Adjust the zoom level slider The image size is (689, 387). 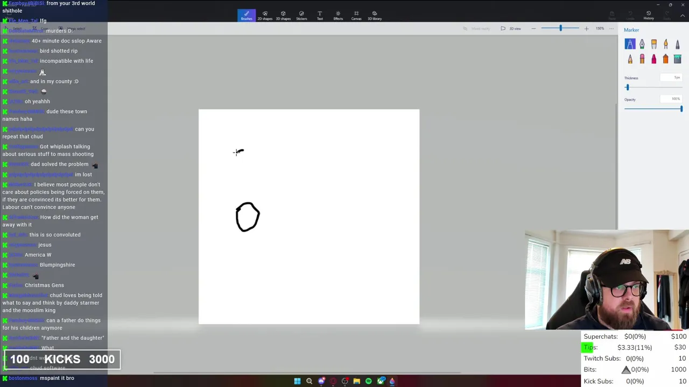point(560,28)
